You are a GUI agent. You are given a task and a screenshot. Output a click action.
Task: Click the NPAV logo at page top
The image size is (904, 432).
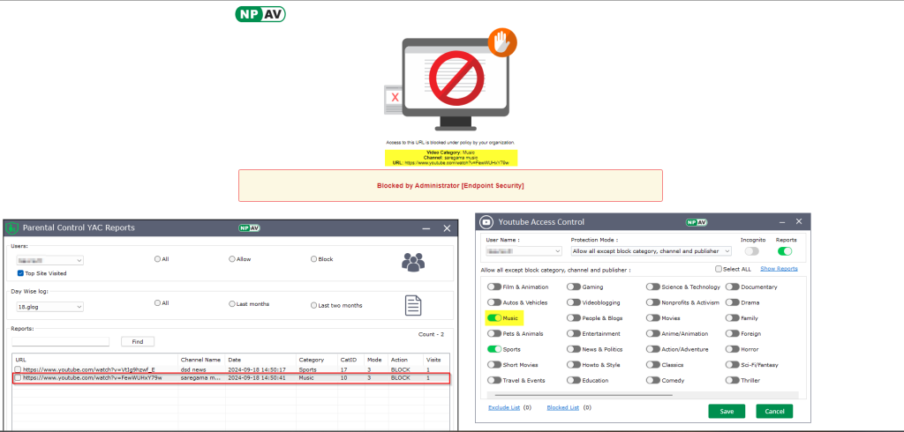point(260,14)
